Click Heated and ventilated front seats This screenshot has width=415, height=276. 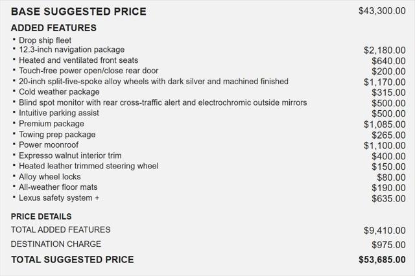pyautogui.click(x=78, y=60)
